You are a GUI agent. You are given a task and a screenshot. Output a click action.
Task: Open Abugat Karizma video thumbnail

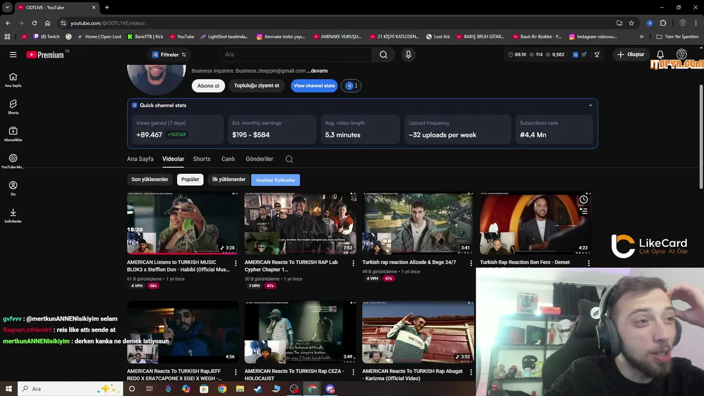(418, 332)
